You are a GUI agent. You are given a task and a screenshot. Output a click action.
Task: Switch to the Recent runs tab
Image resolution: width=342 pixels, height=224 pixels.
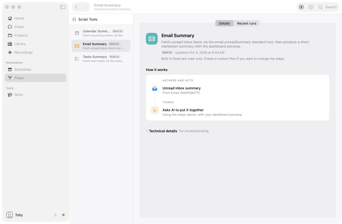[x=247, y=23]
